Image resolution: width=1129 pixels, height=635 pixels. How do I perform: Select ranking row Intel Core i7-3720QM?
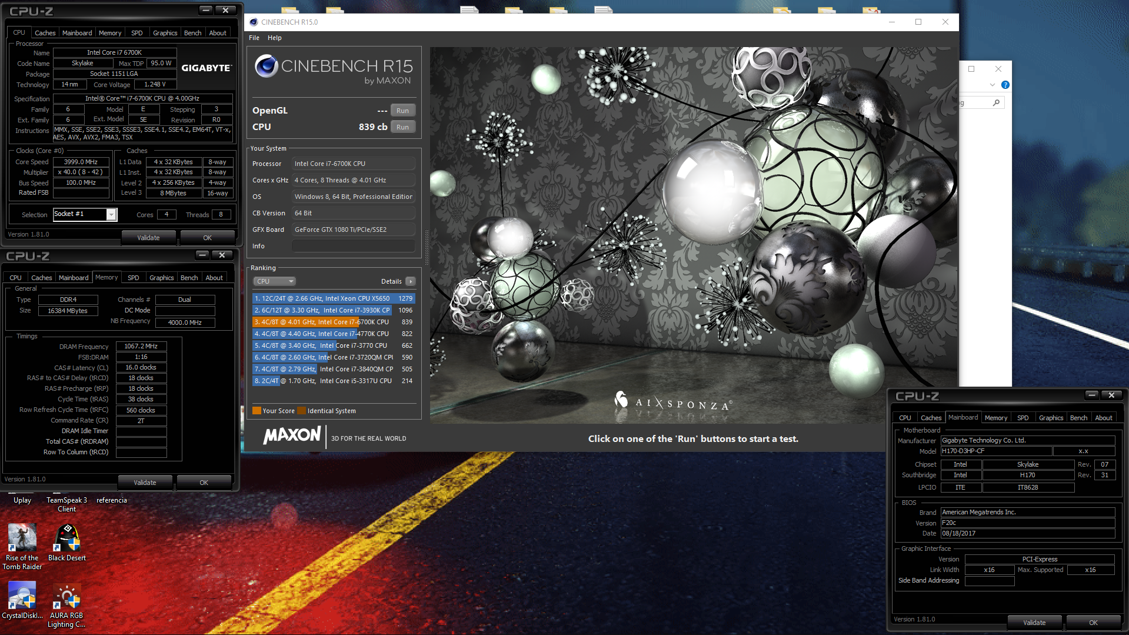[x=334, y=357]
